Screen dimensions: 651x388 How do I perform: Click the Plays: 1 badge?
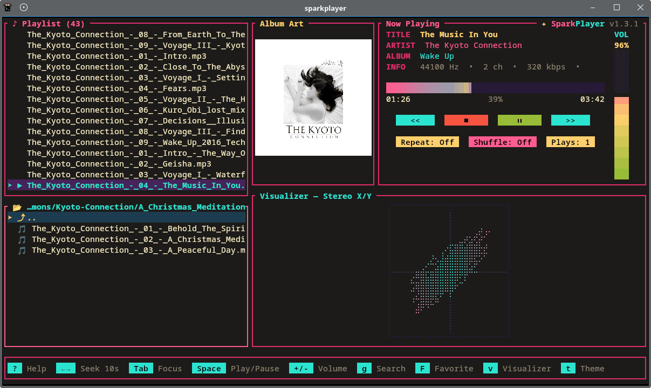coord(571,142)
